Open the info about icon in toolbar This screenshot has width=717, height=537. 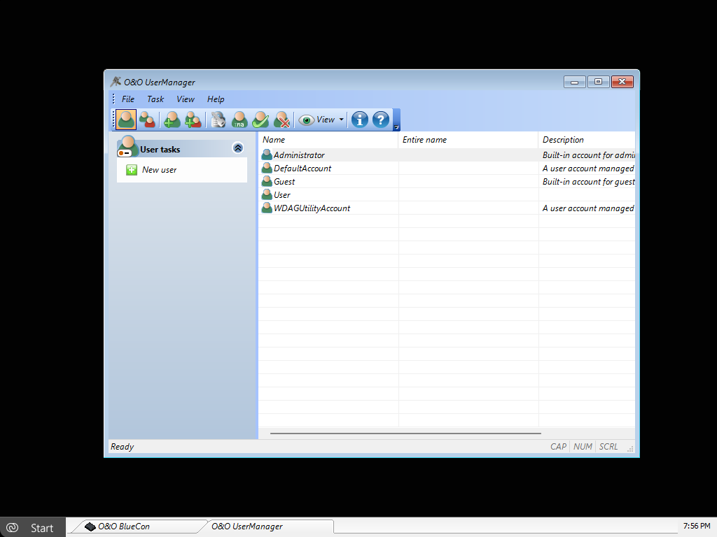(x=359, y=120)
